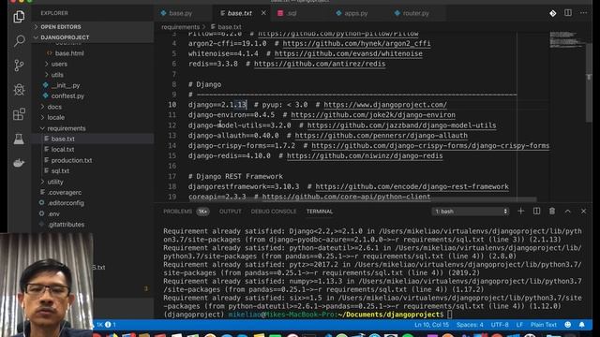This screenshot has width=600, height=337.
Task: Open the Test flask view
Action: tap(19, 139)
